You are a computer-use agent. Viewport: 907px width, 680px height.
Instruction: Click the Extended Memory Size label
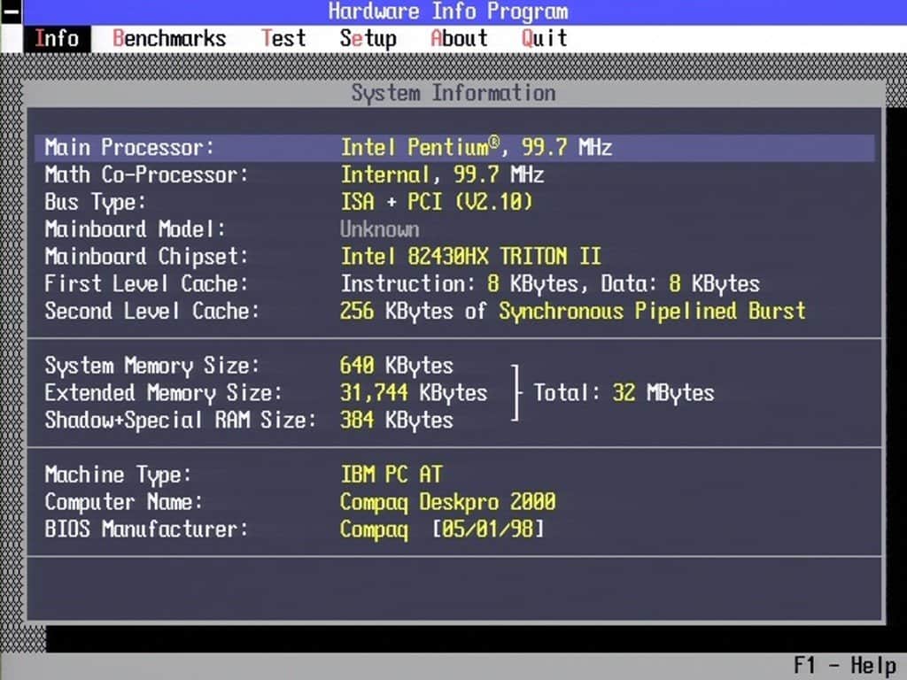[163, 393]
